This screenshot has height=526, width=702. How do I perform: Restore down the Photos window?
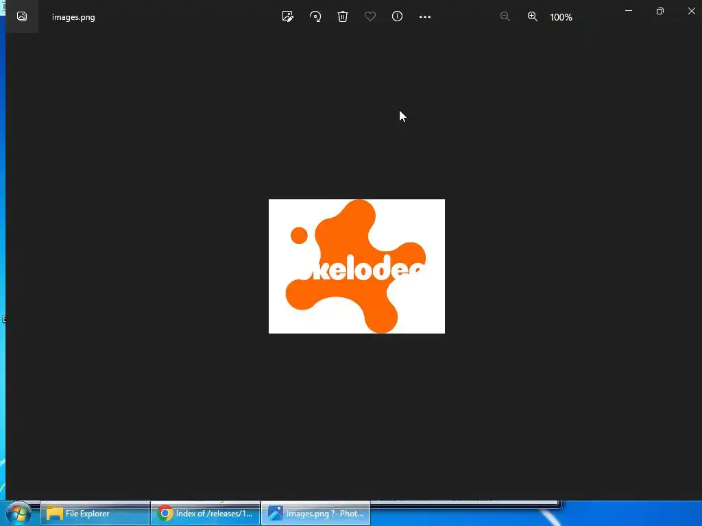tap(660, 11)
